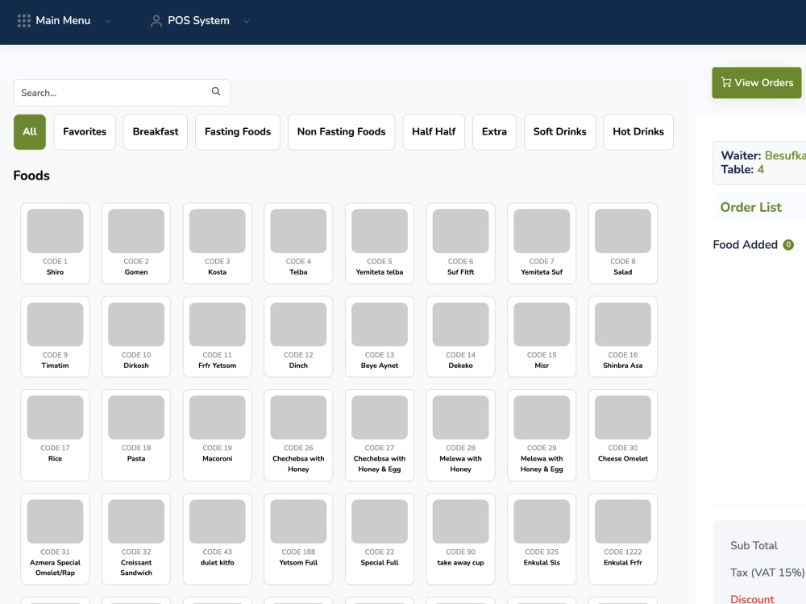Select the All category tab
Viewport: 806px width, 604px height.
pos(30,132)
